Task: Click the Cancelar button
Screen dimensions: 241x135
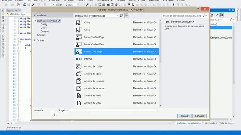Action: (x=200, y=116)
